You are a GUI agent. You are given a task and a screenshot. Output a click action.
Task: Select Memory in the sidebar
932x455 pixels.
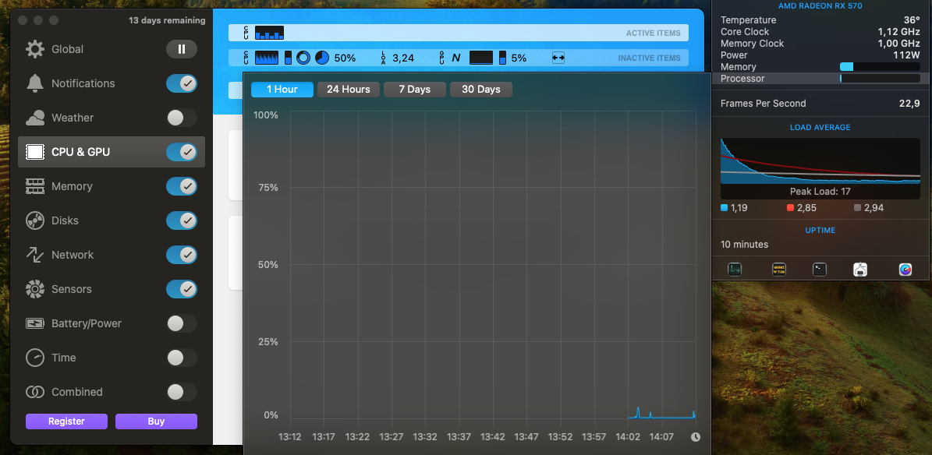pyautogui.click(x=72, y=186)
